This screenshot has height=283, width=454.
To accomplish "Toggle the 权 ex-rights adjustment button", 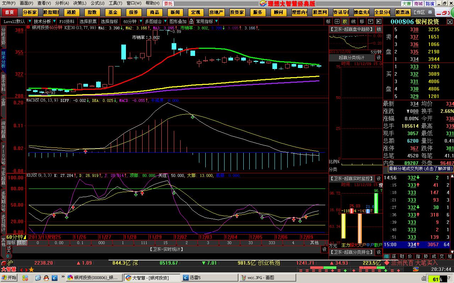I will (x=345, y=21).
